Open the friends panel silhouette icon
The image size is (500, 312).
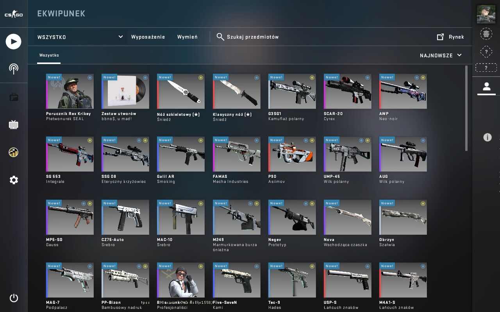pos(486,87)
